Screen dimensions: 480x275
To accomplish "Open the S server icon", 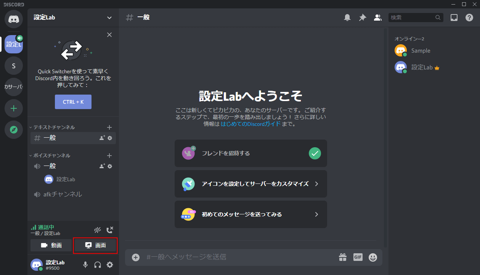I will click(14, 66).
